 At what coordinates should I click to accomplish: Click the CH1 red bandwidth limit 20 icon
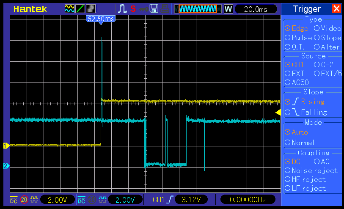24,200
